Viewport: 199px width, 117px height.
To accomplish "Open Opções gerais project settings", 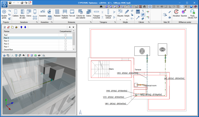I will point(4,14).
